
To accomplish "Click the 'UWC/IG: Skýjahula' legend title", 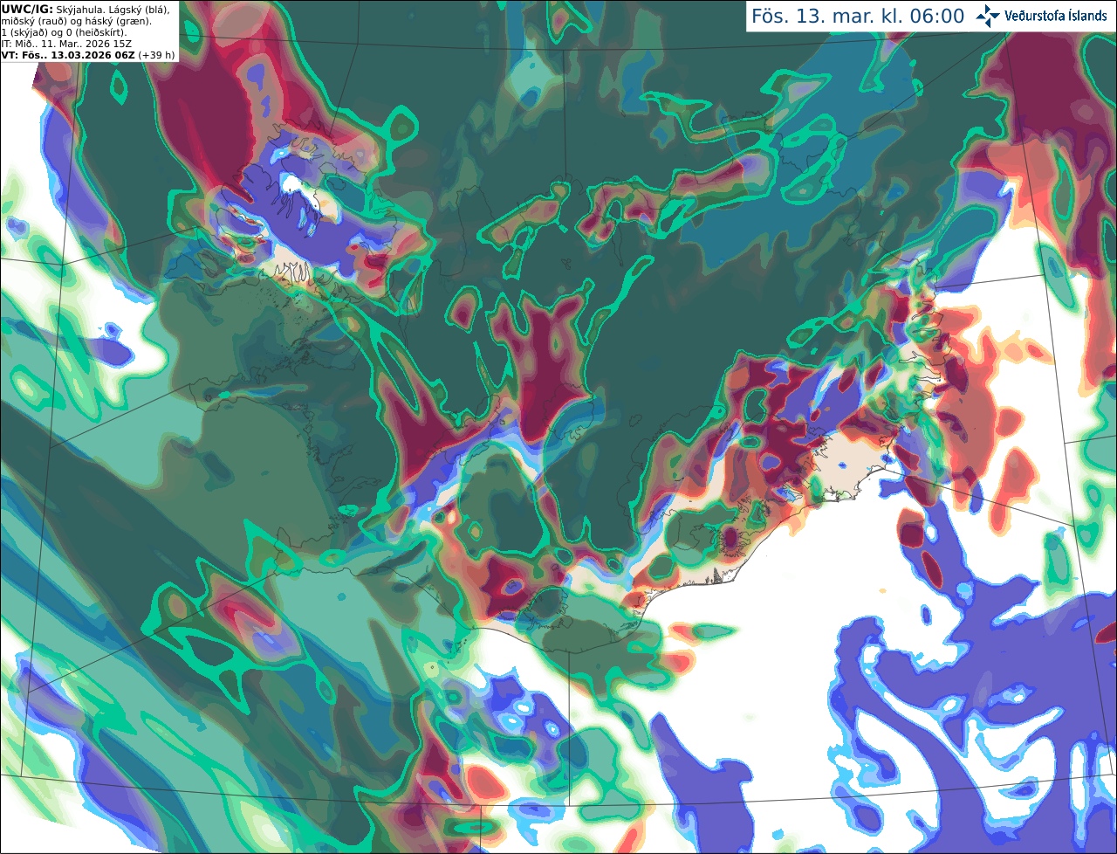I will [x=52, y=9].
